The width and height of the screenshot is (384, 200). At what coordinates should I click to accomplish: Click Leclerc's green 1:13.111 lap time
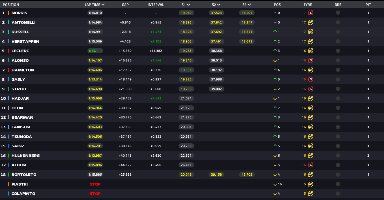pos(95,51)
